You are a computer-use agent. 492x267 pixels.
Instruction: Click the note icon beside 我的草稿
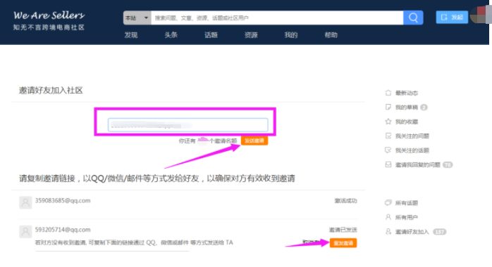coord(388,108)
